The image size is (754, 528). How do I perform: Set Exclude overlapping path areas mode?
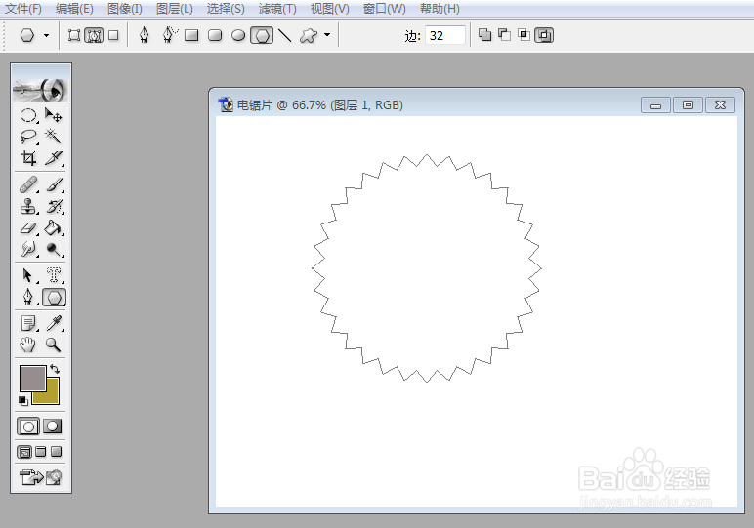pos(544,35)
